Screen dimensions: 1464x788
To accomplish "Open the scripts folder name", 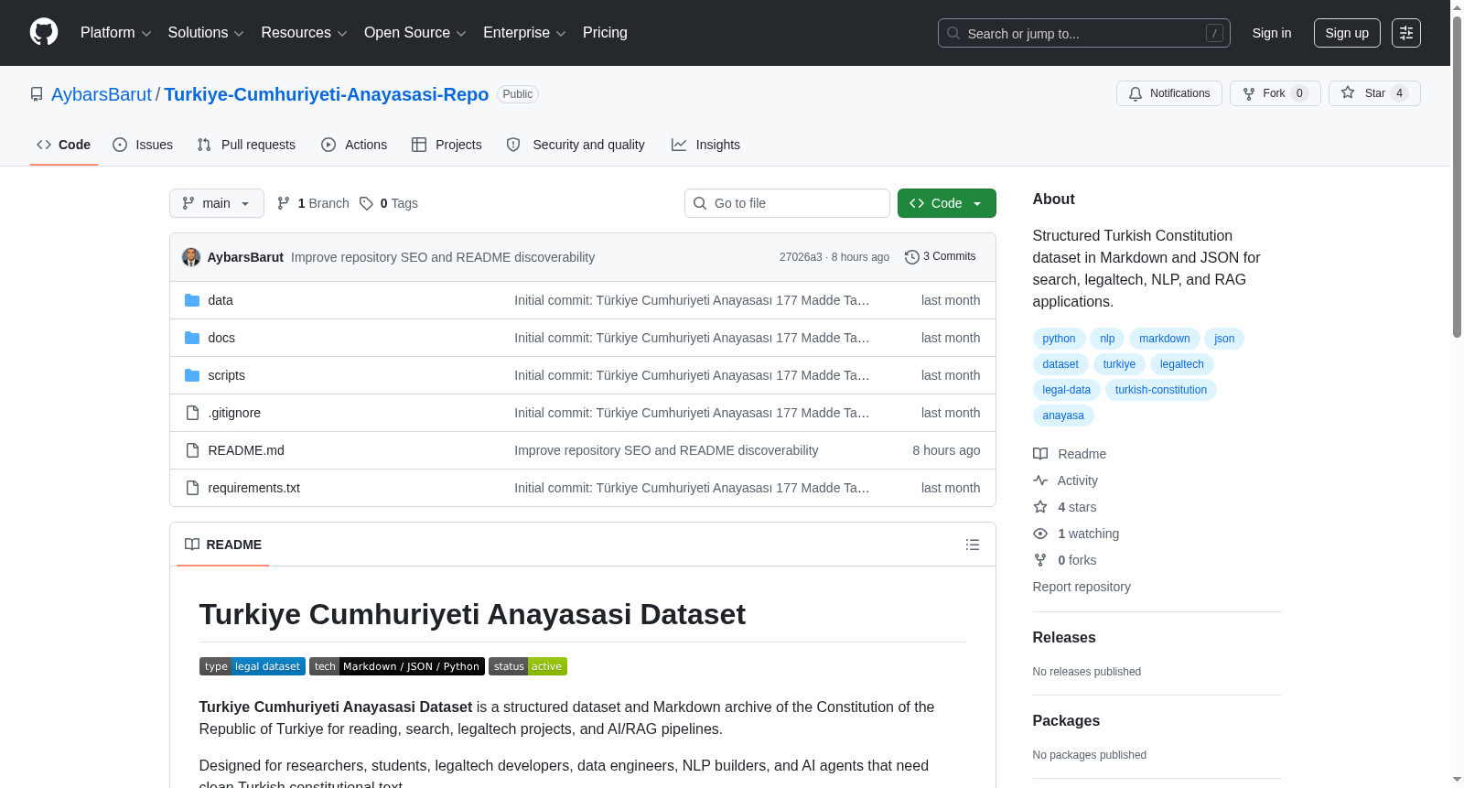I will (x=227, y=375).
